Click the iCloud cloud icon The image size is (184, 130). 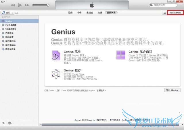[17, 13]
